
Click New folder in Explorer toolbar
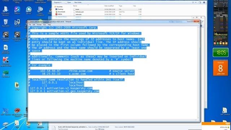78,3
